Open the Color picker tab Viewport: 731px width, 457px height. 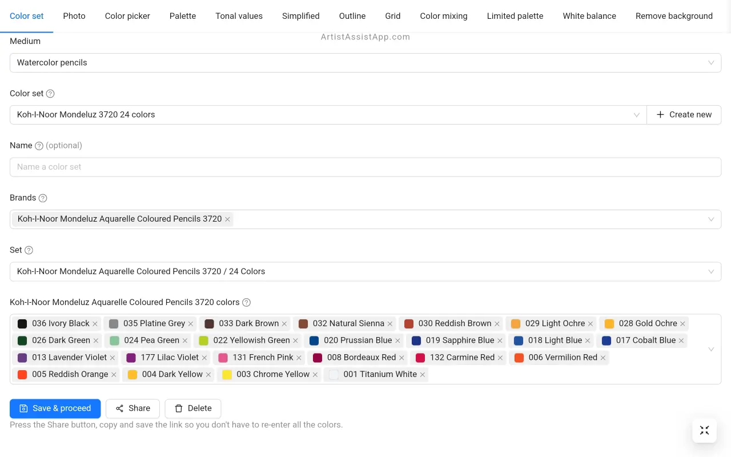(127, 16)
